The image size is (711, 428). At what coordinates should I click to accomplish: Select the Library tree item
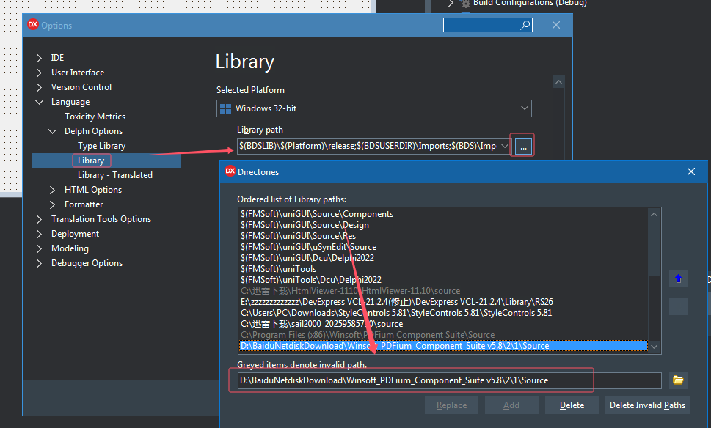point(91,160)
